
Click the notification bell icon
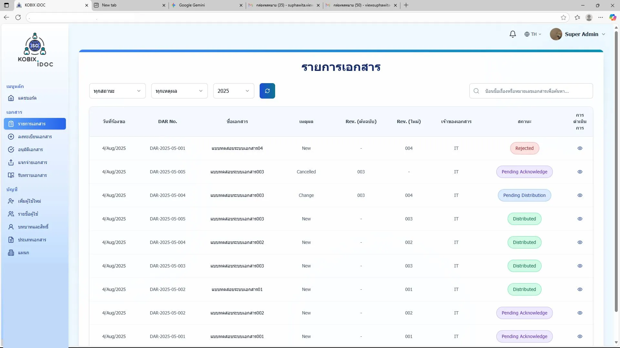point(512,34)
